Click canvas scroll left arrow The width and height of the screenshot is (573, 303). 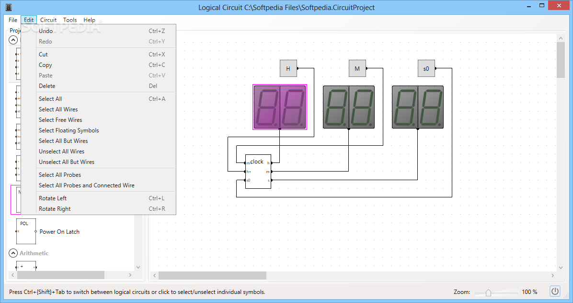[x=155, y=275]
